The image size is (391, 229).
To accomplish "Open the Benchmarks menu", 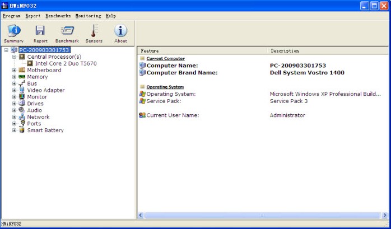I will click(58, 16).
